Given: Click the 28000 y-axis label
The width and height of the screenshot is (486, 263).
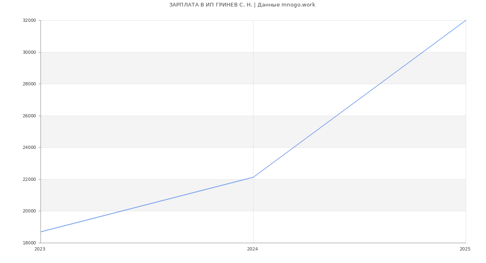Looking at the screenshot, I should pos(30,84).
